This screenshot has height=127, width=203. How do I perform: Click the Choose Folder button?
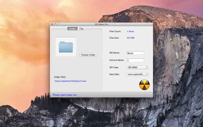tap(88, 55)
